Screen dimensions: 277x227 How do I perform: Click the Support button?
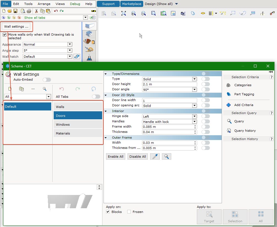coord(108,4)
